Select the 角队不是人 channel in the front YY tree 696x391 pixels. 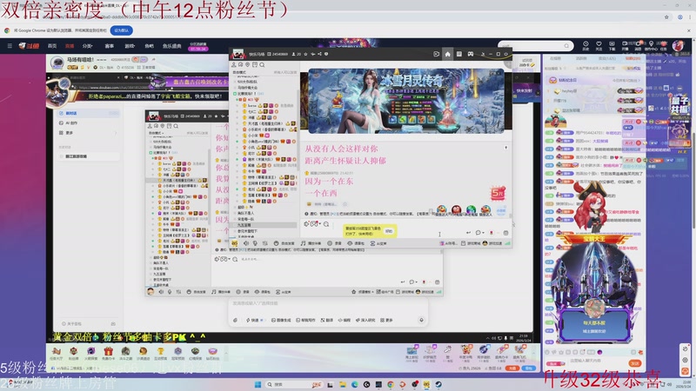pos(246,213)
